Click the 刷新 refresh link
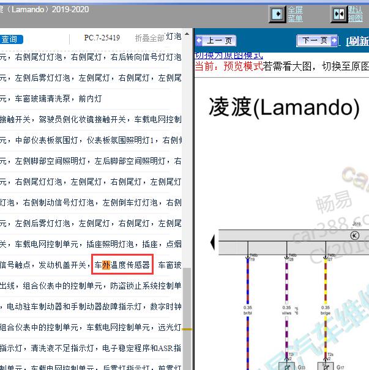 (357, 41)
